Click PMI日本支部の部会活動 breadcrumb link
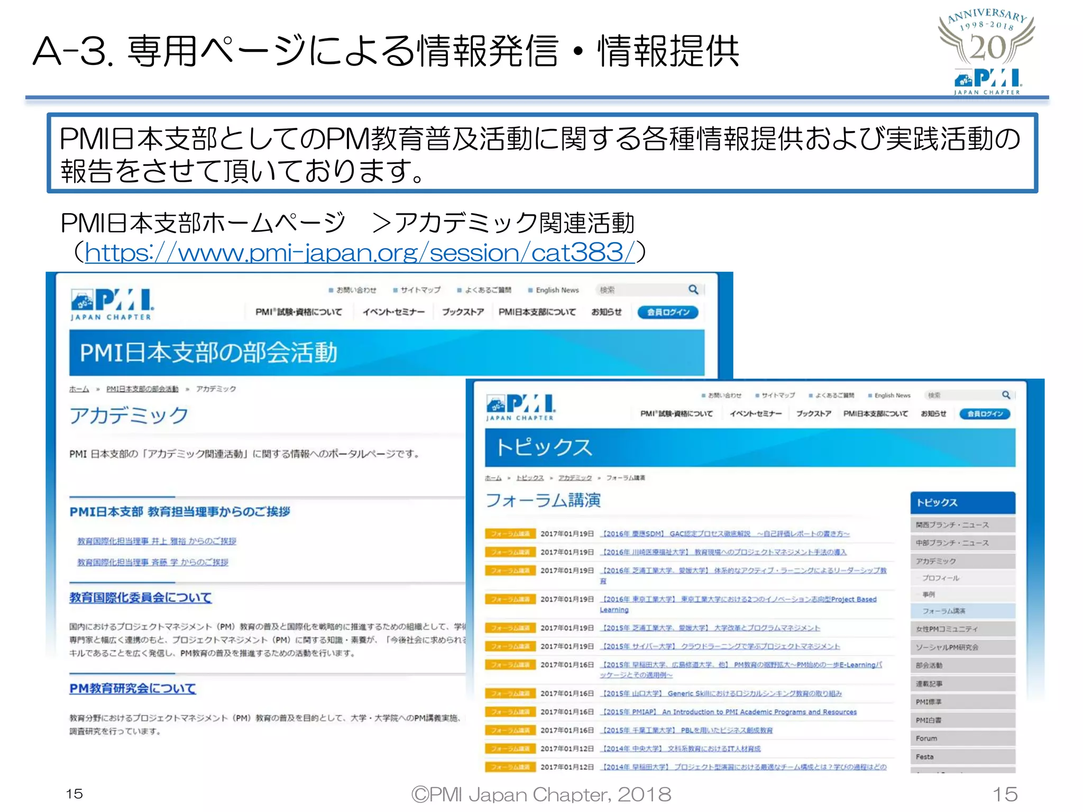 142,389
